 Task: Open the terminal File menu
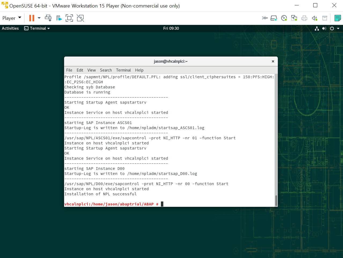pos(69,70)
